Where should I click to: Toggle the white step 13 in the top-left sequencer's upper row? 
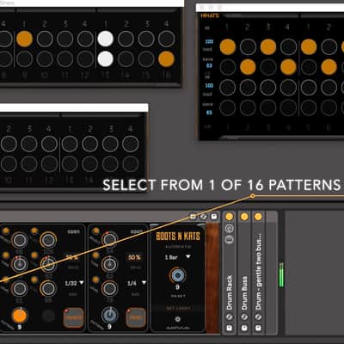coord(106,39)
